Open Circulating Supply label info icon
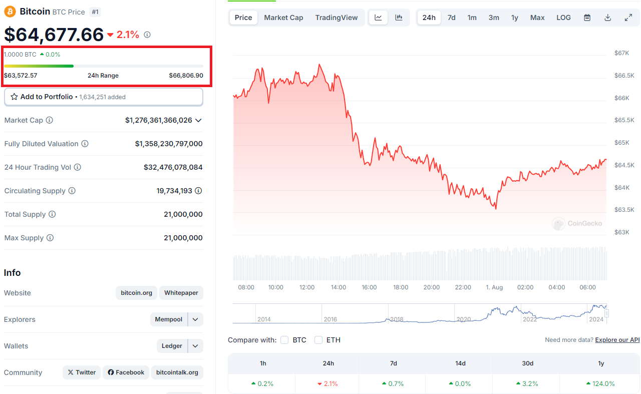This screenshot has width=641, height=394. (x=72, y=191)
